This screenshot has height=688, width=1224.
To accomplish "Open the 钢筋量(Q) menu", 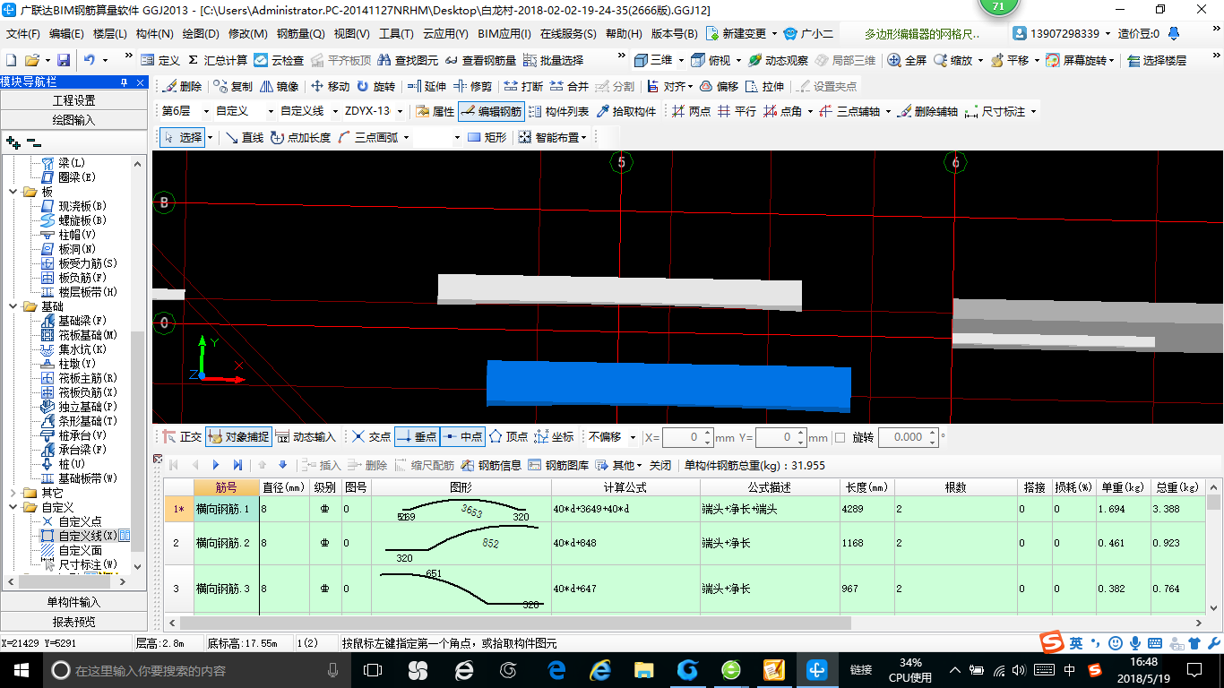I will tap(300, 34).
